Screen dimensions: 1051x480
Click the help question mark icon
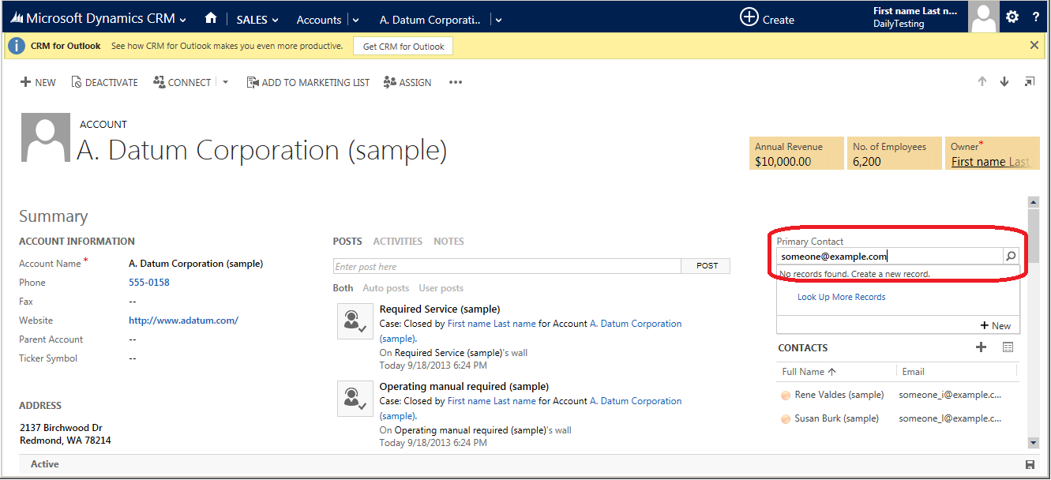pos(1036,17)
